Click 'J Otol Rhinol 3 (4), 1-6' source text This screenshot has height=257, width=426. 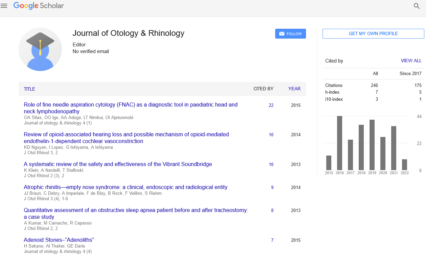[x=47, y=199]
